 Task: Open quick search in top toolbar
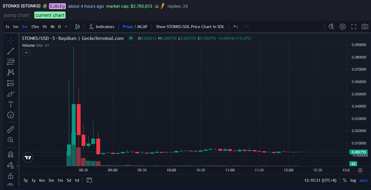pyautogui.click(x=331, y=27)
